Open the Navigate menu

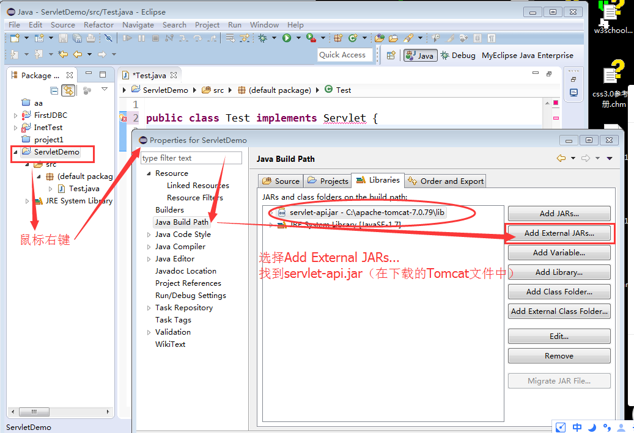138,24
